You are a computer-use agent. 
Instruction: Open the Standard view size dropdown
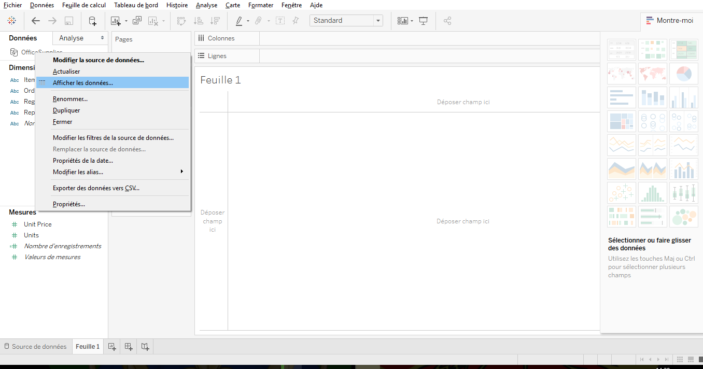346,21
